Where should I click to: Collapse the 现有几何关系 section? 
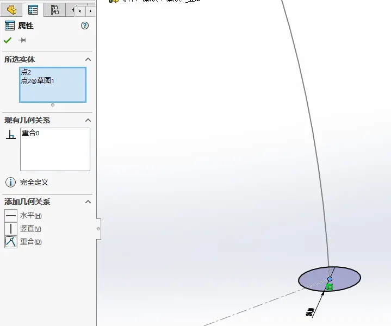88,120
